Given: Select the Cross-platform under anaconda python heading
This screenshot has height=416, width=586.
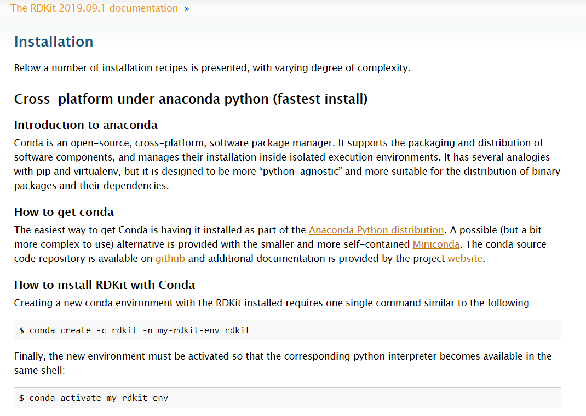Looking at the screenshot, I should point(191,99).
